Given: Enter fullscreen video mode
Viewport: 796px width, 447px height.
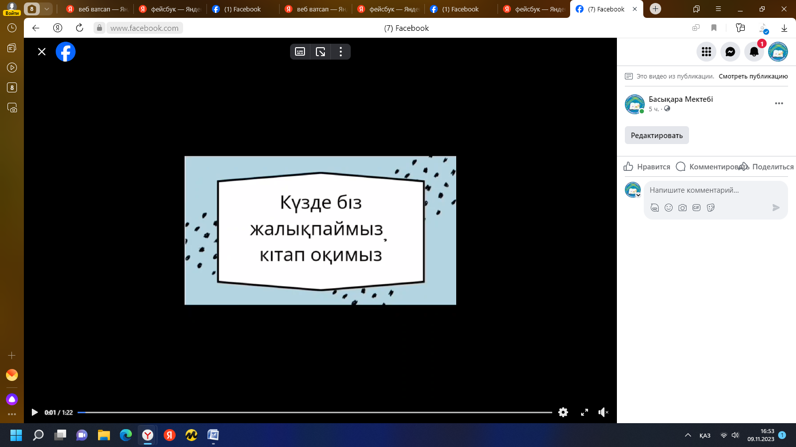Looking at the screenshot, I should click(585, 412).
